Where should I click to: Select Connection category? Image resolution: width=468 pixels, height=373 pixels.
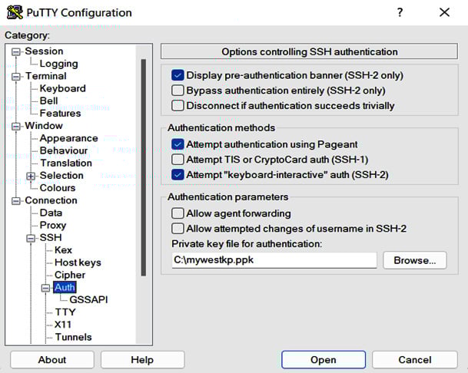point(51,200)
